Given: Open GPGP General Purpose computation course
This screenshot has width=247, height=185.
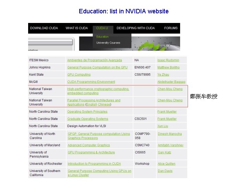Looking at the screenshot, I should point(99,136).
